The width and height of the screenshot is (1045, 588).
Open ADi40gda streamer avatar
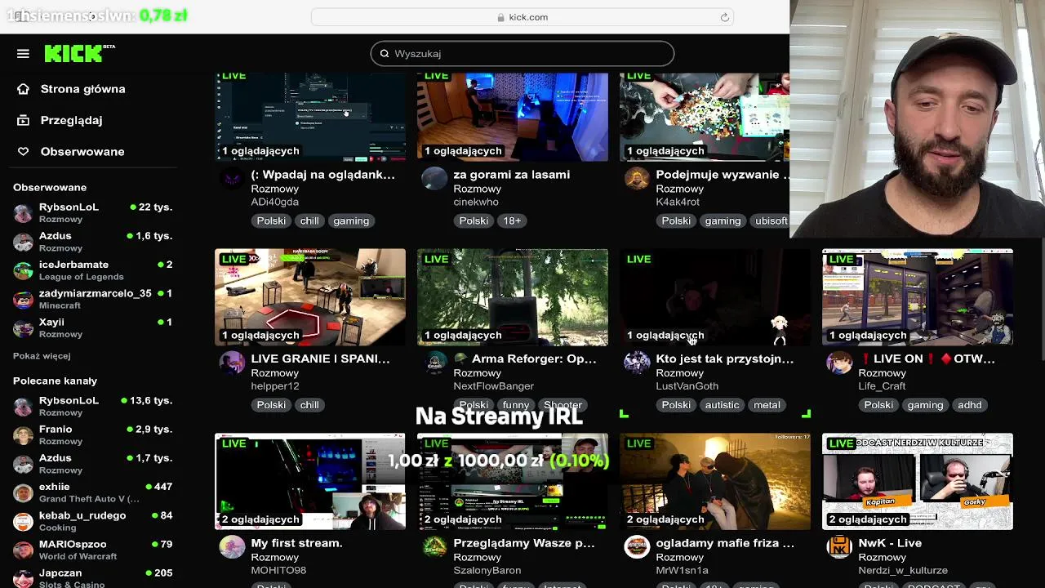pos(232,178)
